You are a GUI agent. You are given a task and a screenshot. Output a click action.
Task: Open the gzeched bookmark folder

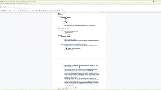(x=25, y=4)
